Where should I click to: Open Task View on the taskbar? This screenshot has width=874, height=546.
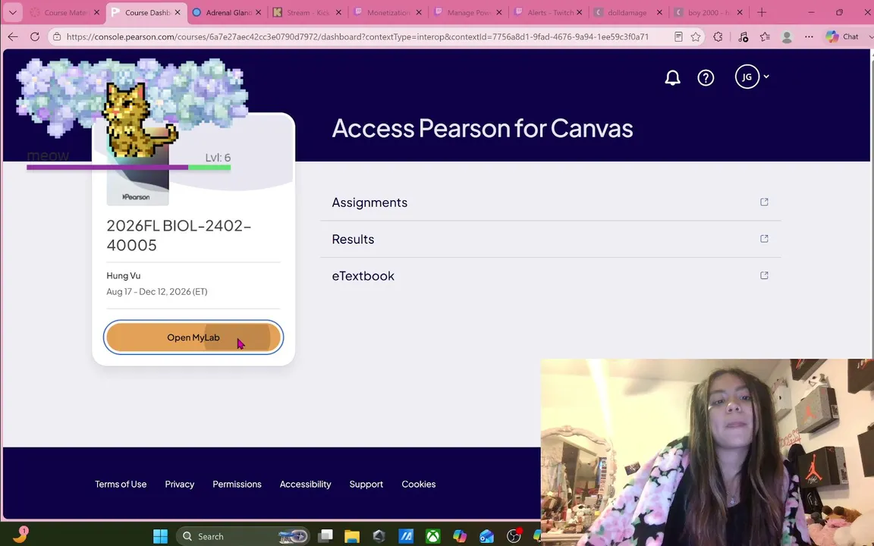point(325,536)
